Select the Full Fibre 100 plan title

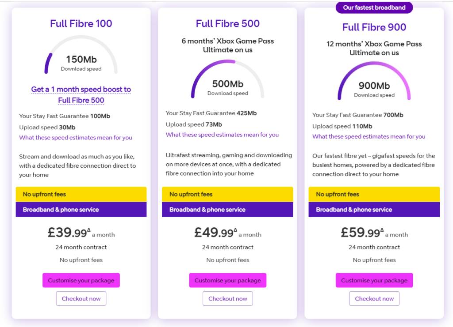tap(81, 23)
